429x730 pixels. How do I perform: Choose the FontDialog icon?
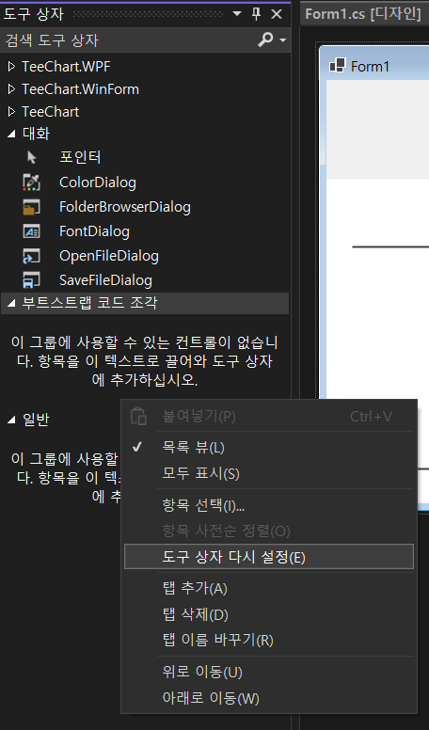(31, 230)
